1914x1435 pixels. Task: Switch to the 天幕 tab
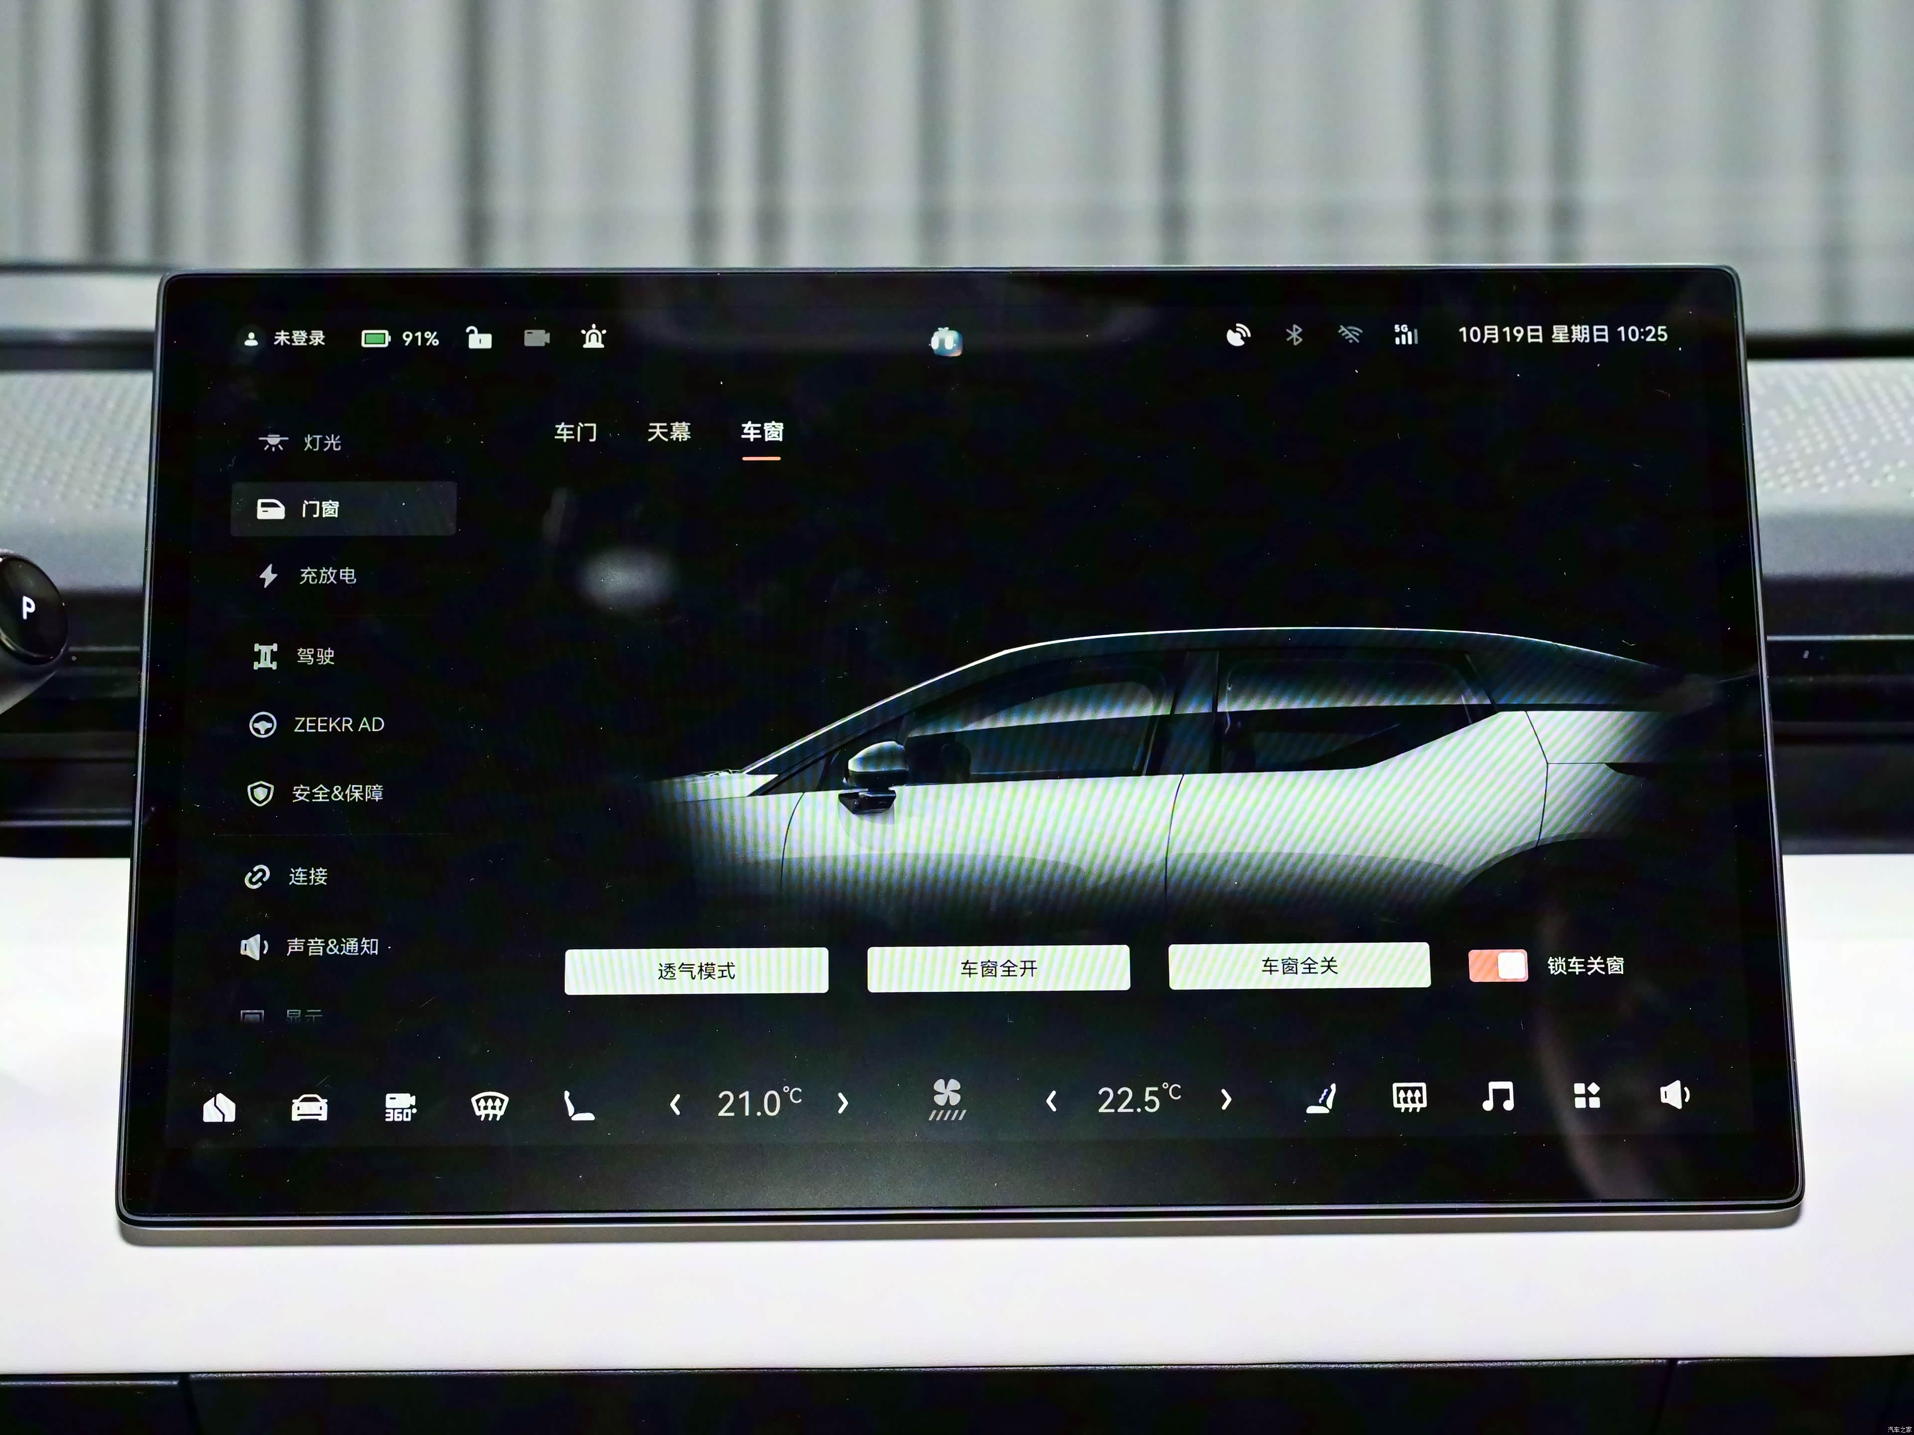(669, 431)
